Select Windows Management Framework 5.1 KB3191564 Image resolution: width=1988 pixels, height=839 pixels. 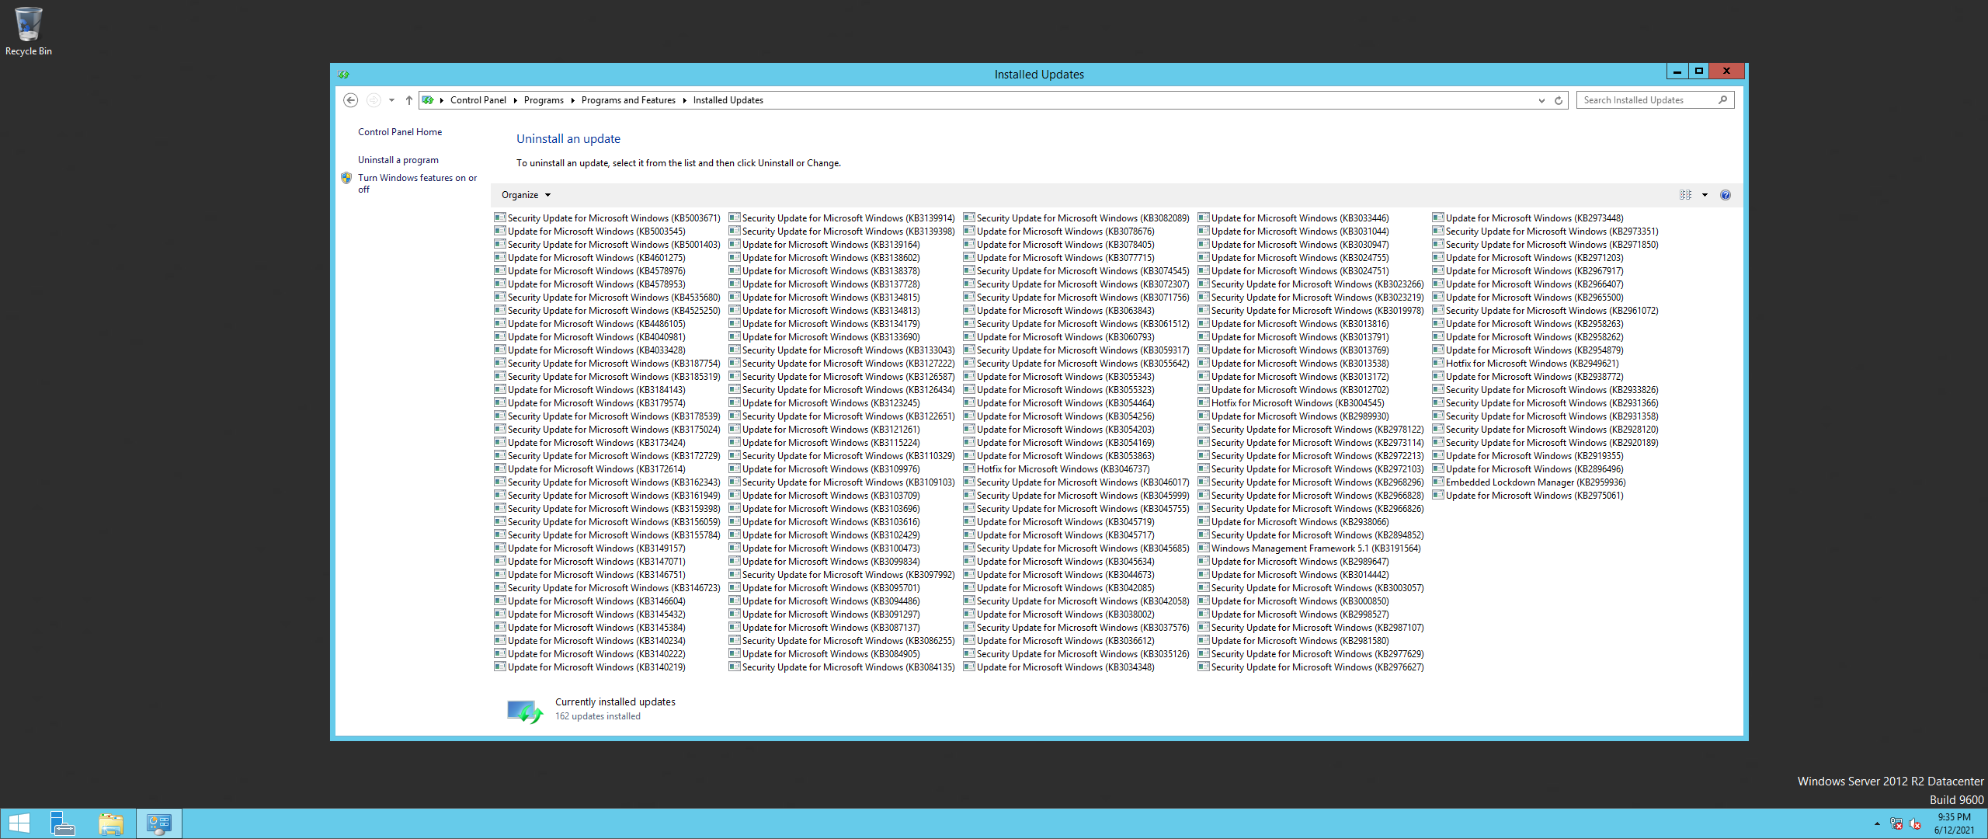[1309, 548]
